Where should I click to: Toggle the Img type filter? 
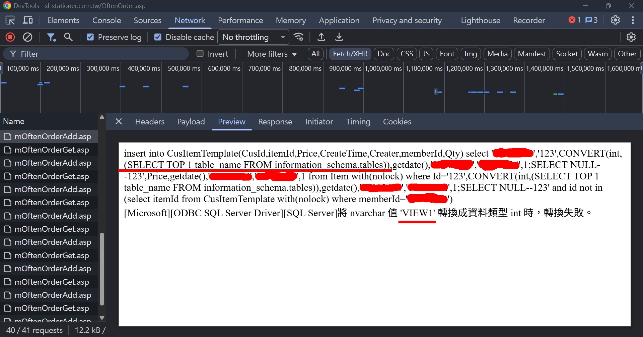(x=471, y=54)
